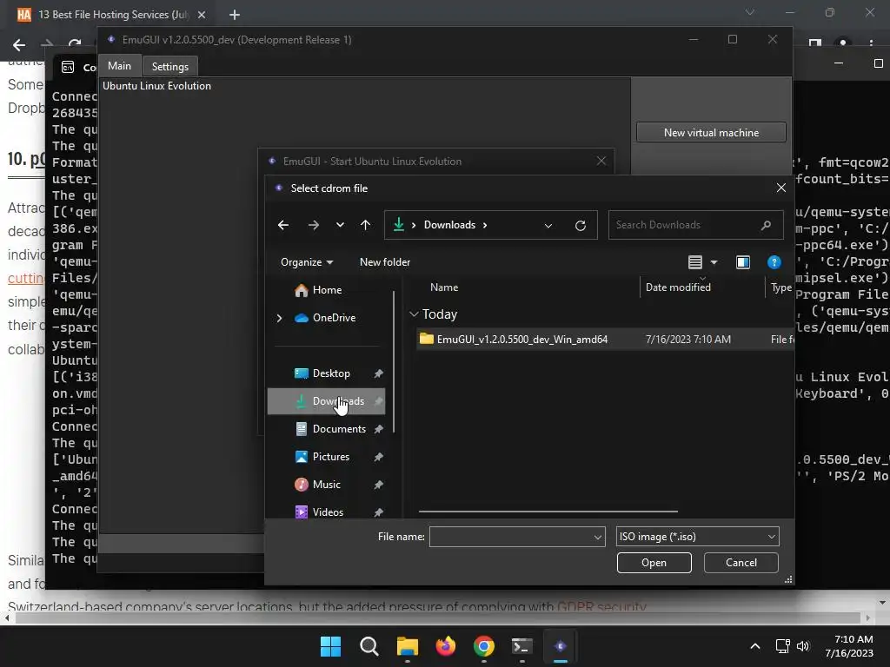Open Music quick access folder
Image resolution: width=890 pixels, height=667 pixels.
[x=327, y=485]
